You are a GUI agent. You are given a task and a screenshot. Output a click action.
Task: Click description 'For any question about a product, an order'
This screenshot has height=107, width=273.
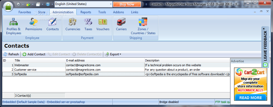tap(173, 70)
